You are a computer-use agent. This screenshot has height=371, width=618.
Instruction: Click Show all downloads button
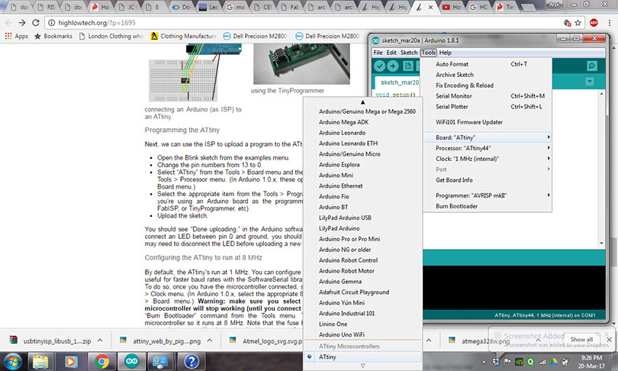pos(581,340)
